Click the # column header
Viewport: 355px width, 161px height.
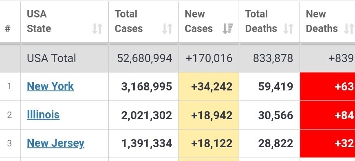(x=8, y=29)
